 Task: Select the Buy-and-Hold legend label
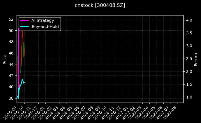45,27
